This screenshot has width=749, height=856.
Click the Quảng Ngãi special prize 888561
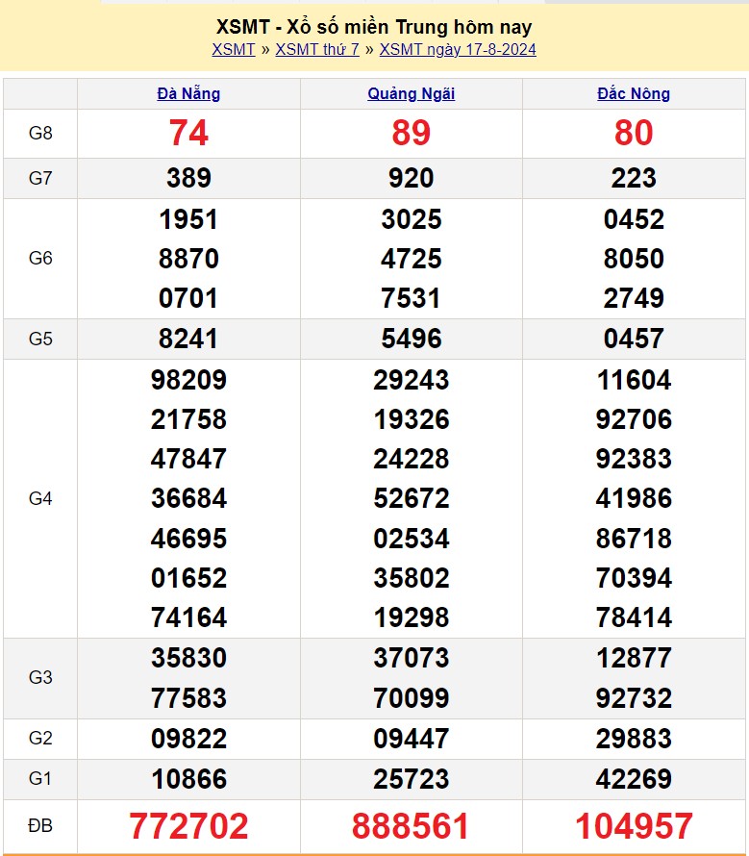pyautogui.click(x=412, y=826)
